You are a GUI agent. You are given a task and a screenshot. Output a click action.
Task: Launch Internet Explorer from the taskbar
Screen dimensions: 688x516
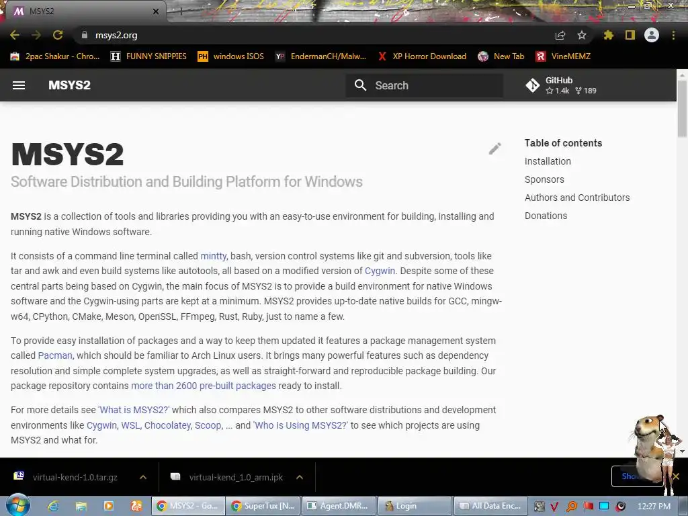coord(53,506)
